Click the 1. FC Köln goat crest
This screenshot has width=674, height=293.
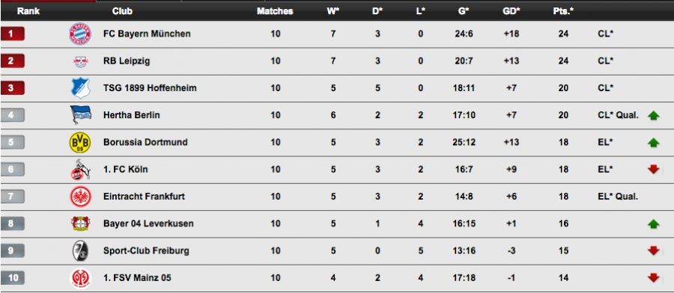tap(80, 170)
